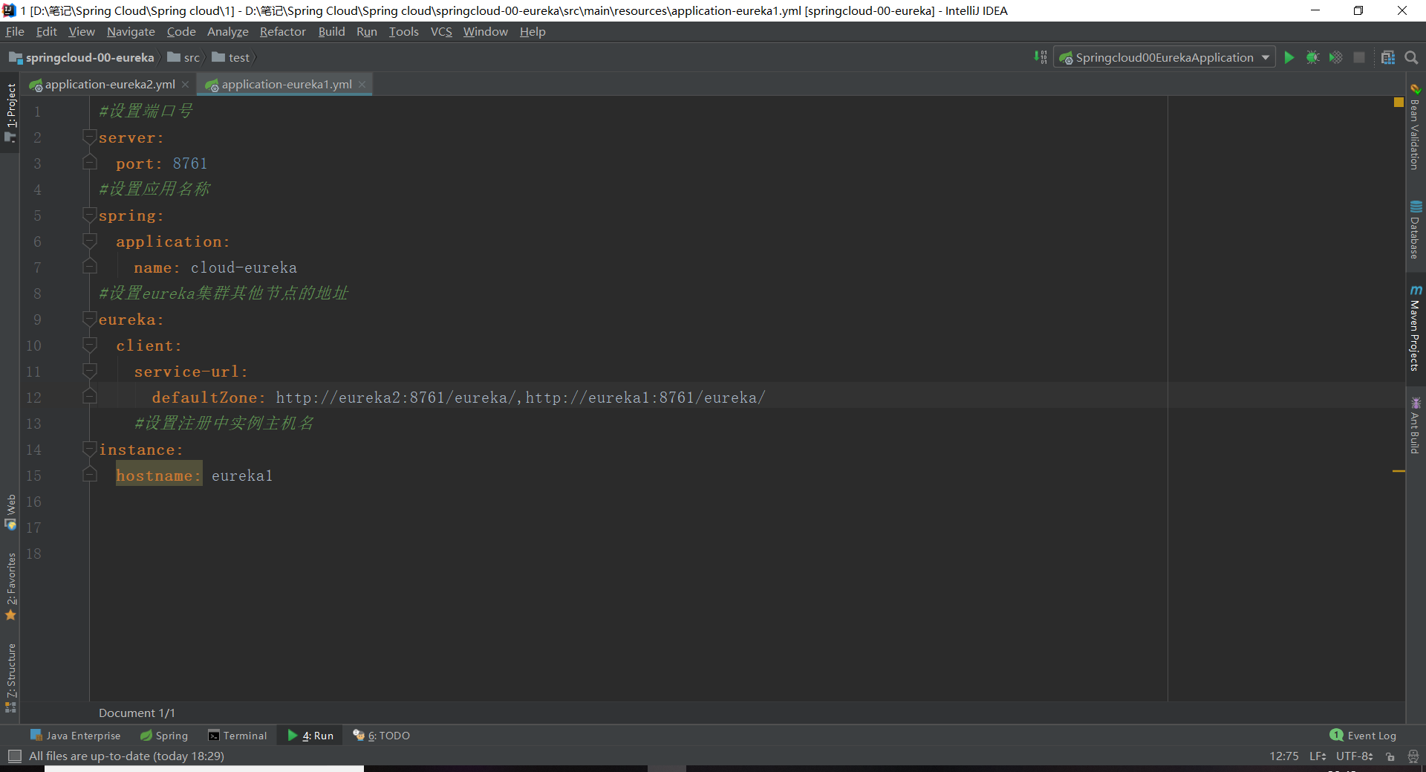
Task: Open the Build menu
Action: (331, 31)
